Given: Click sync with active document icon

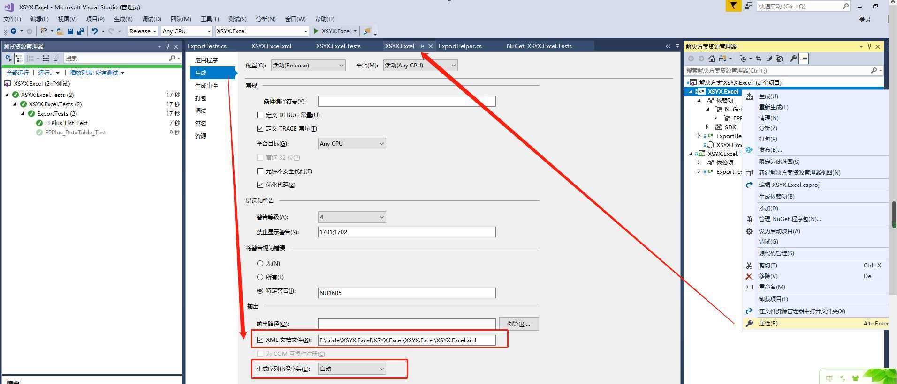Looking at the screenshot, I should tap(759, 59).
